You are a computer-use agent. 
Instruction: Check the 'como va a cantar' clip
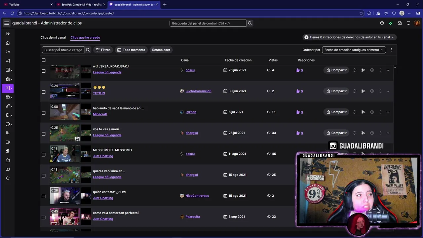[44, 218]
